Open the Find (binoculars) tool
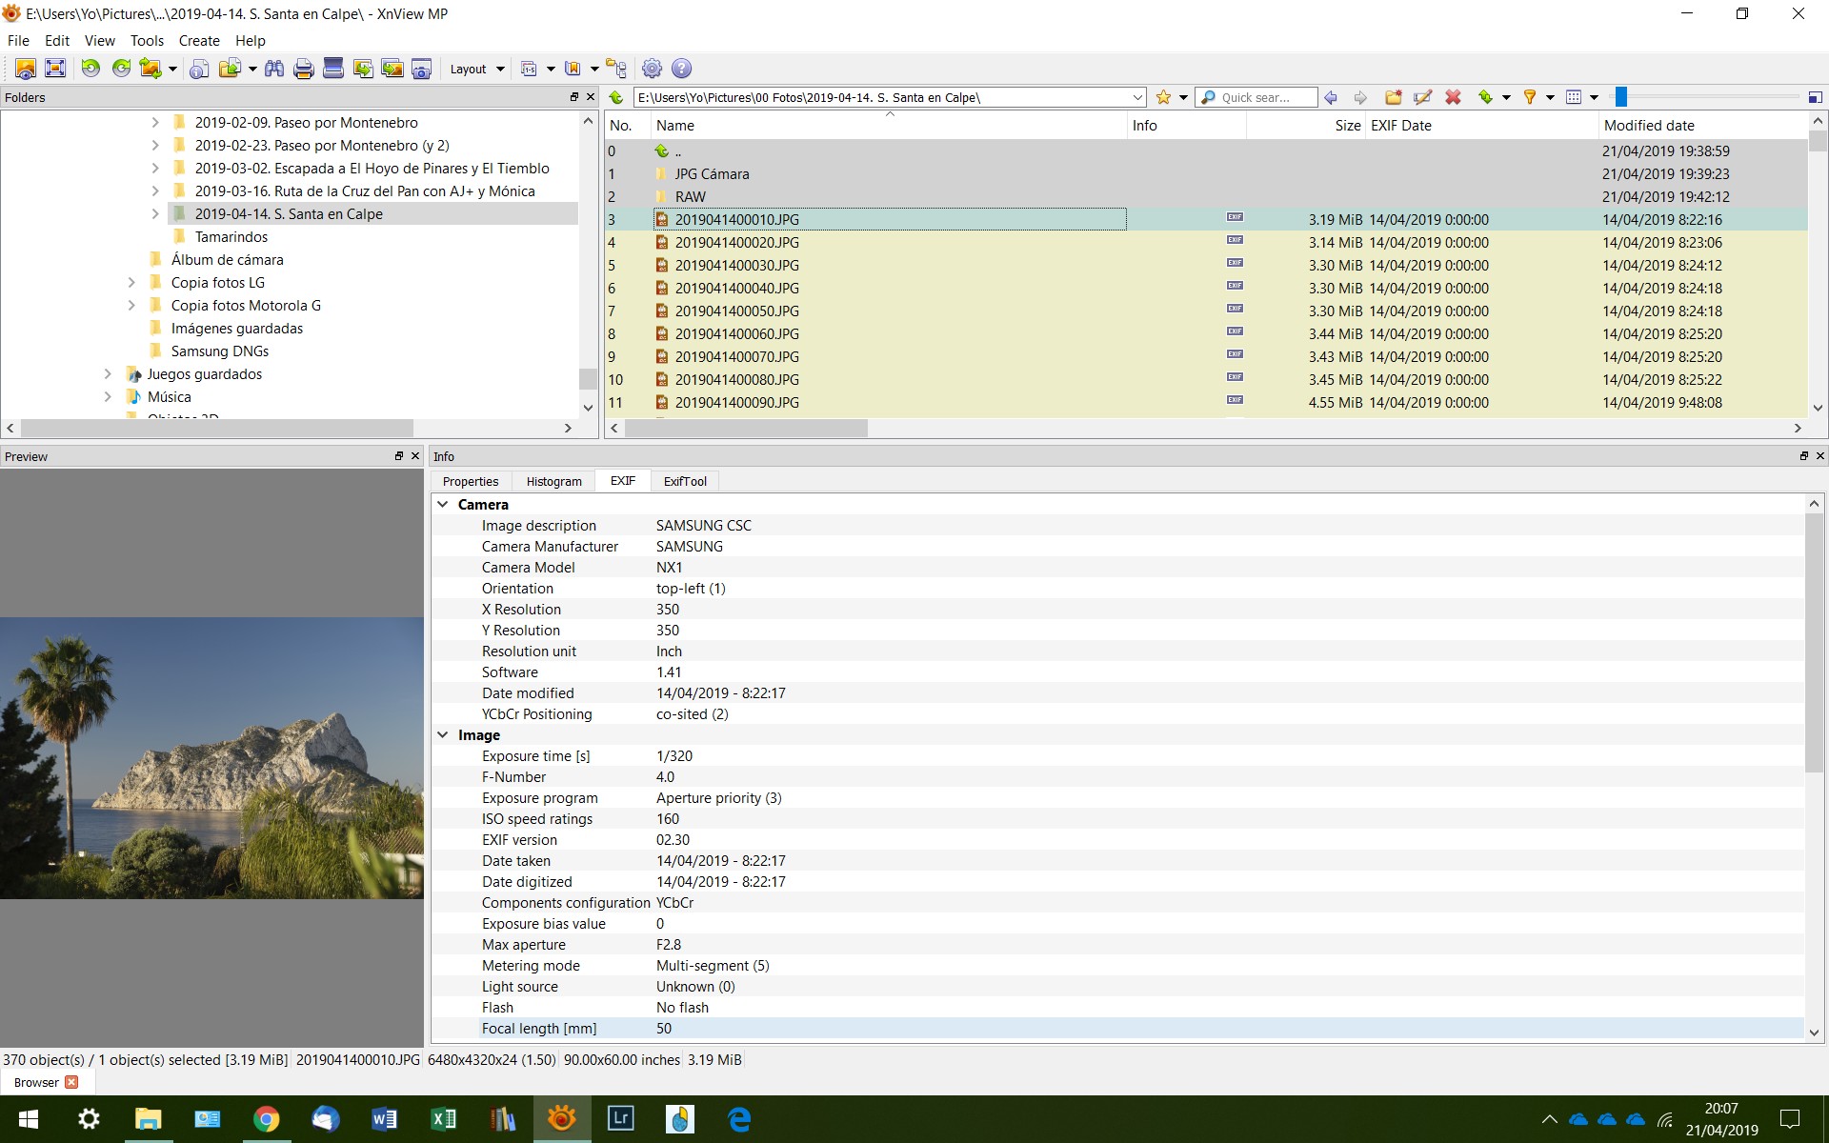Screen dimensions: 1829x1143 pos(274,69)
